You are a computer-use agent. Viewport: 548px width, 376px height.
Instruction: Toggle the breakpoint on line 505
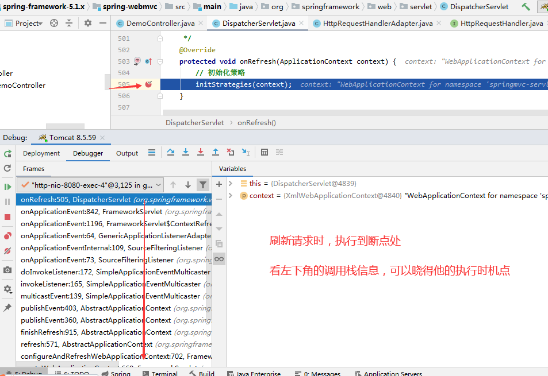[148, 84]
